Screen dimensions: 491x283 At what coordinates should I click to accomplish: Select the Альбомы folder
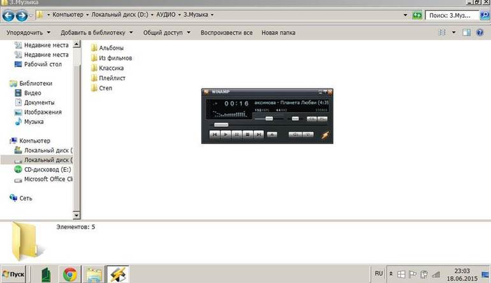(107, 48)
